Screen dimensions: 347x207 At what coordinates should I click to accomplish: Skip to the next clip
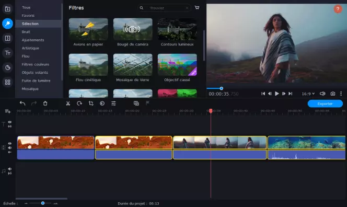click(291, 94)
